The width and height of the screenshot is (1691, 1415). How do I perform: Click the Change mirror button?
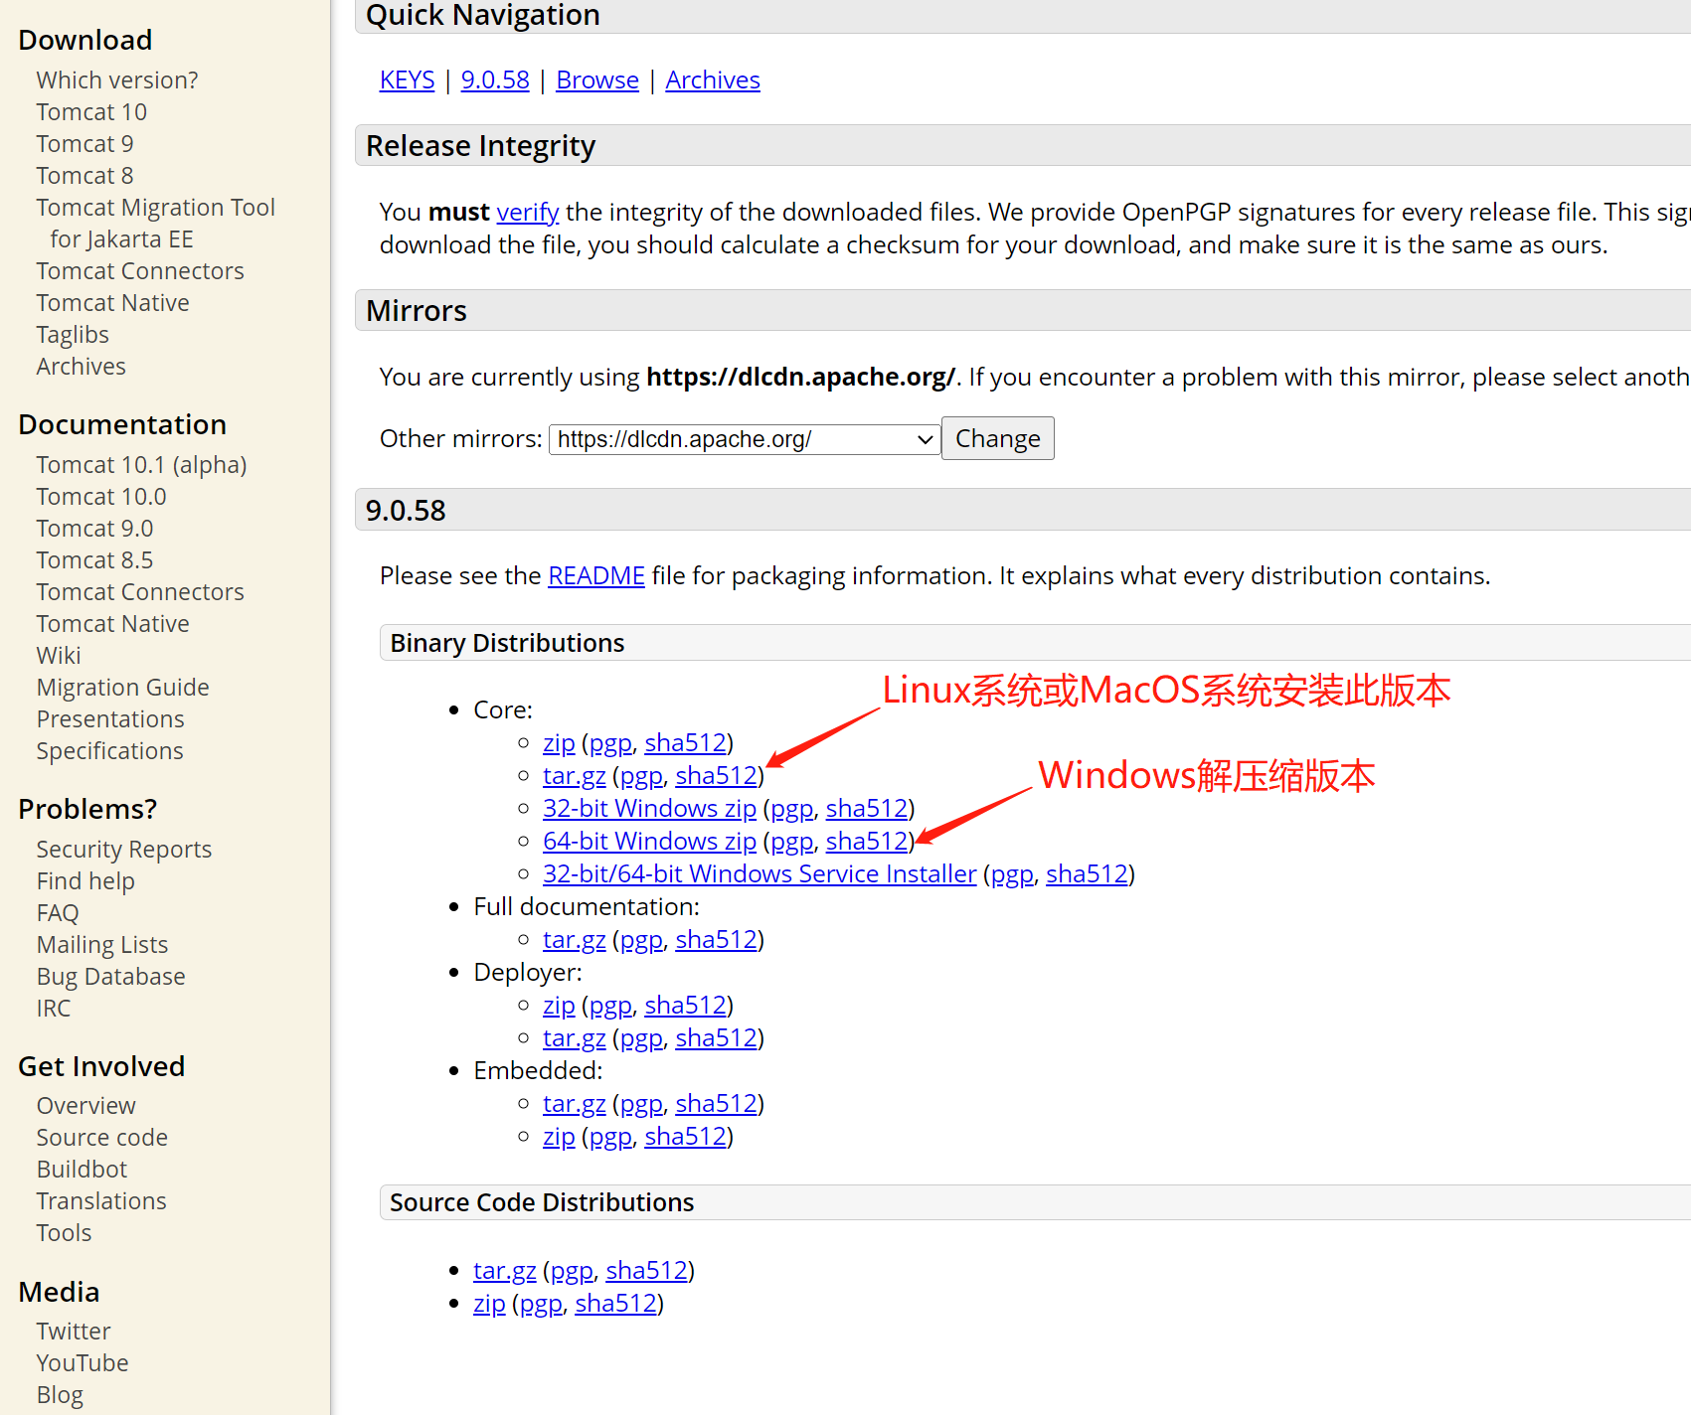click(x=997, y=438)
